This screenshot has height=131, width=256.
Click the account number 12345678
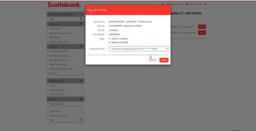tap(113, 30)
